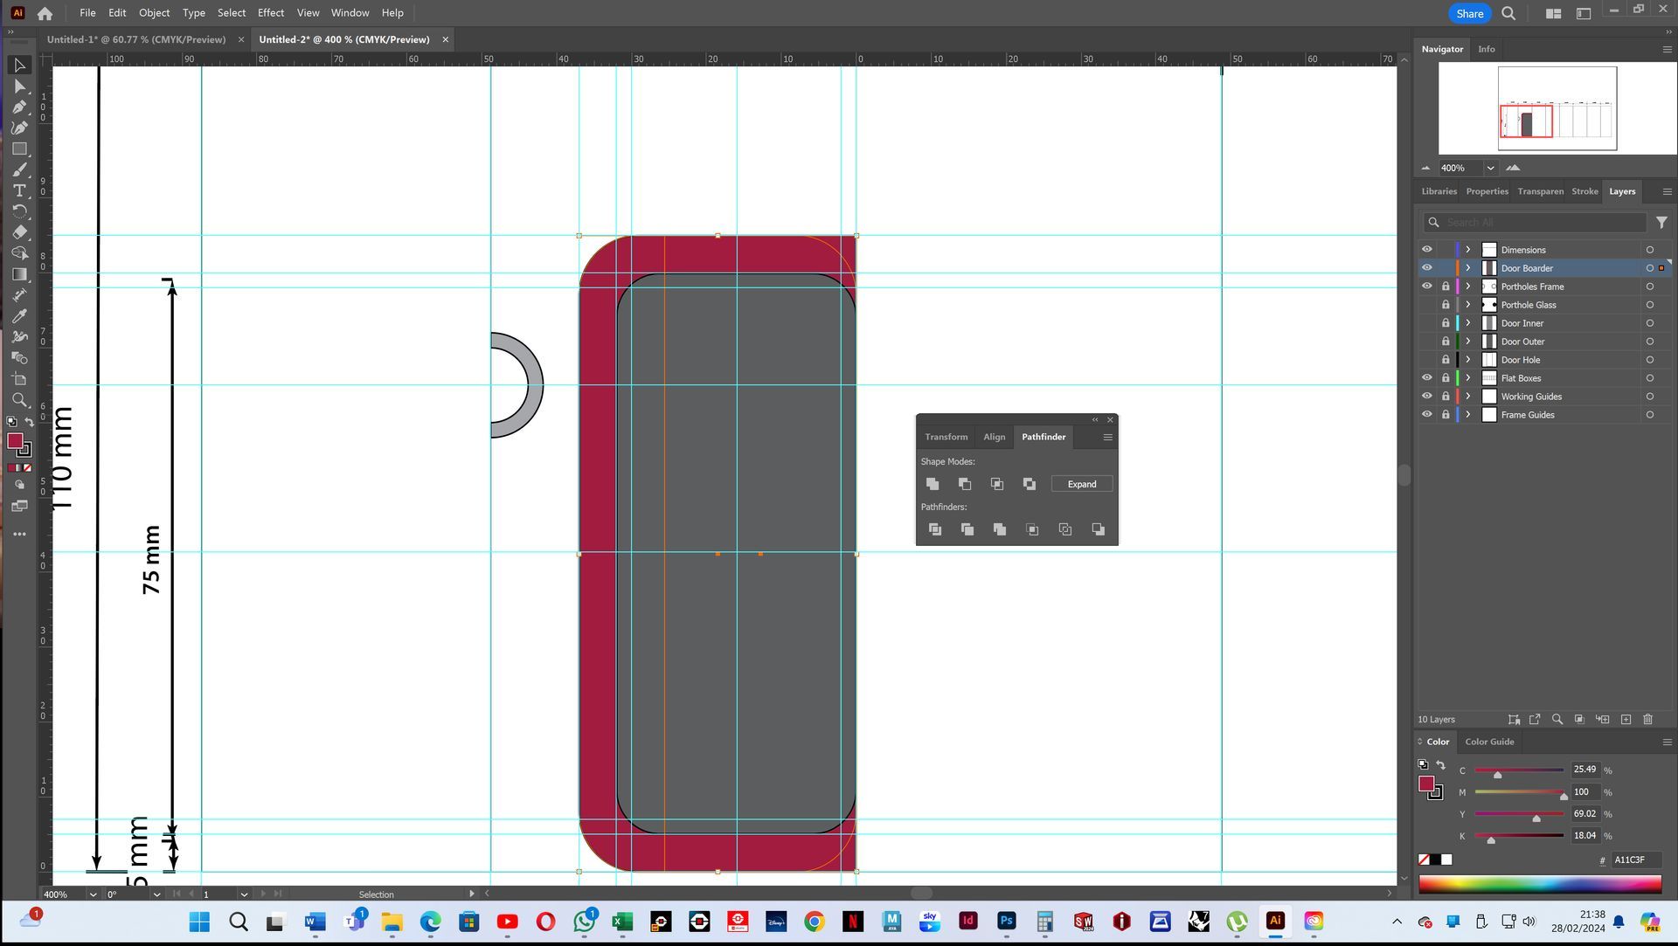
Task: Choose the Rectangle tool
Action: pos(19,148)
